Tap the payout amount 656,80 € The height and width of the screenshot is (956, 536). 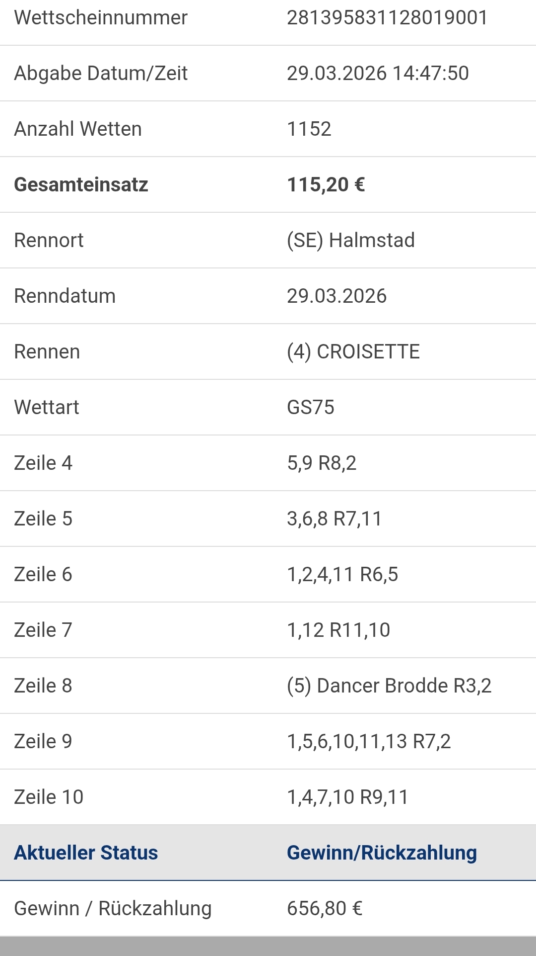pos(325,908)
